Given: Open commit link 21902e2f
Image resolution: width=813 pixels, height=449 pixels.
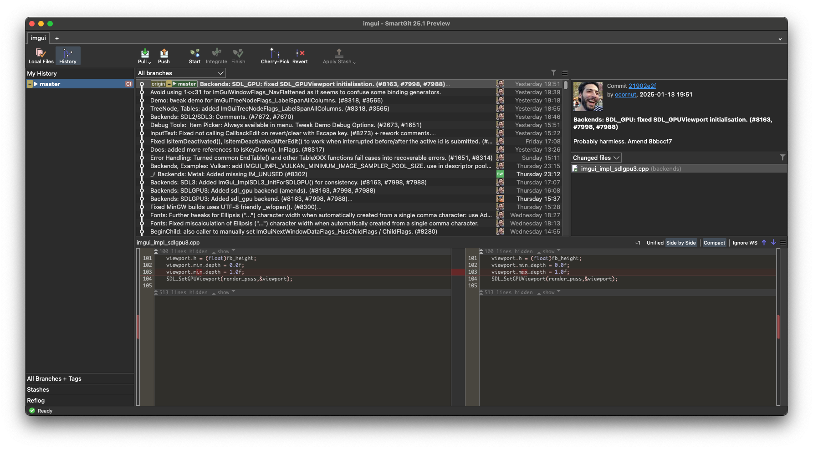Looking at the screenshot, I should coord(642,86).
